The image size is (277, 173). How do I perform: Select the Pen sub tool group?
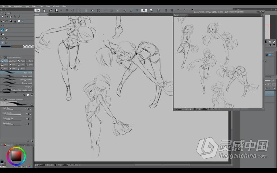point(13,65)
